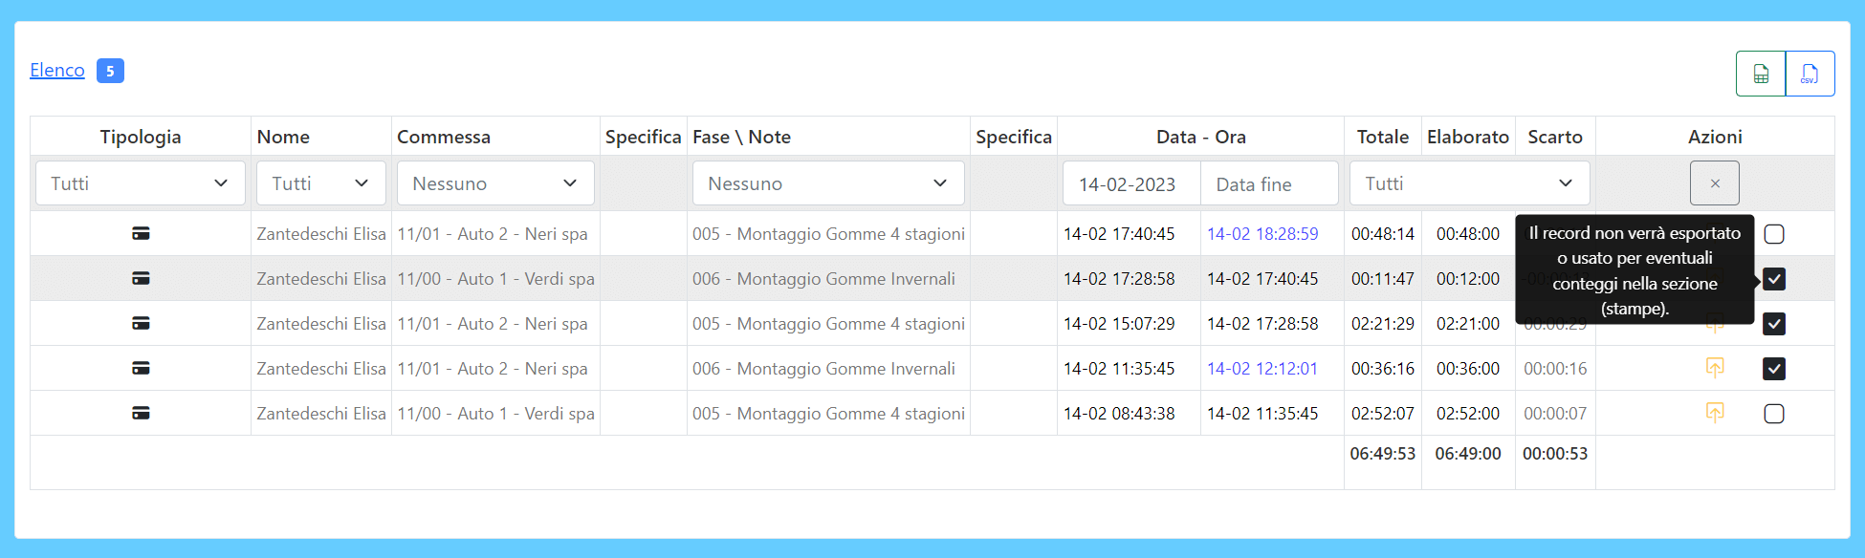Click the upload icon in the 08:43:38 row
1865x558 pixels.
1715,413
